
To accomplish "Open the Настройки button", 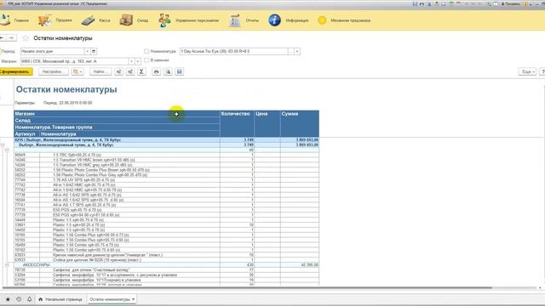I will pos(53,71).
